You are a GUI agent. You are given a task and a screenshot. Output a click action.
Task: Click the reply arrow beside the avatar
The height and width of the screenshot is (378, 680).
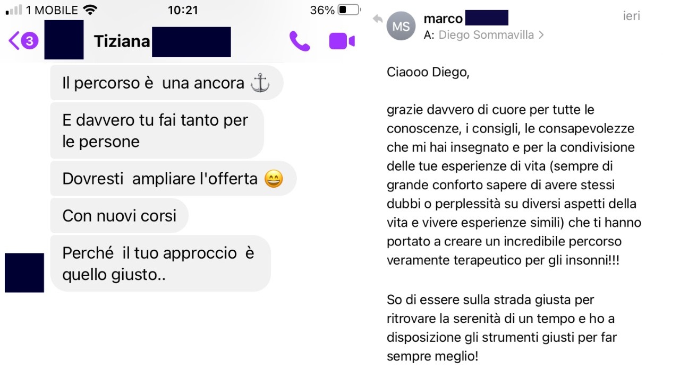[x=378, y=19]
